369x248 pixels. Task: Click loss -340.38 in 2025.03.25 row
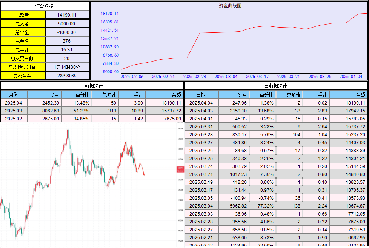(x=234, y=158)
